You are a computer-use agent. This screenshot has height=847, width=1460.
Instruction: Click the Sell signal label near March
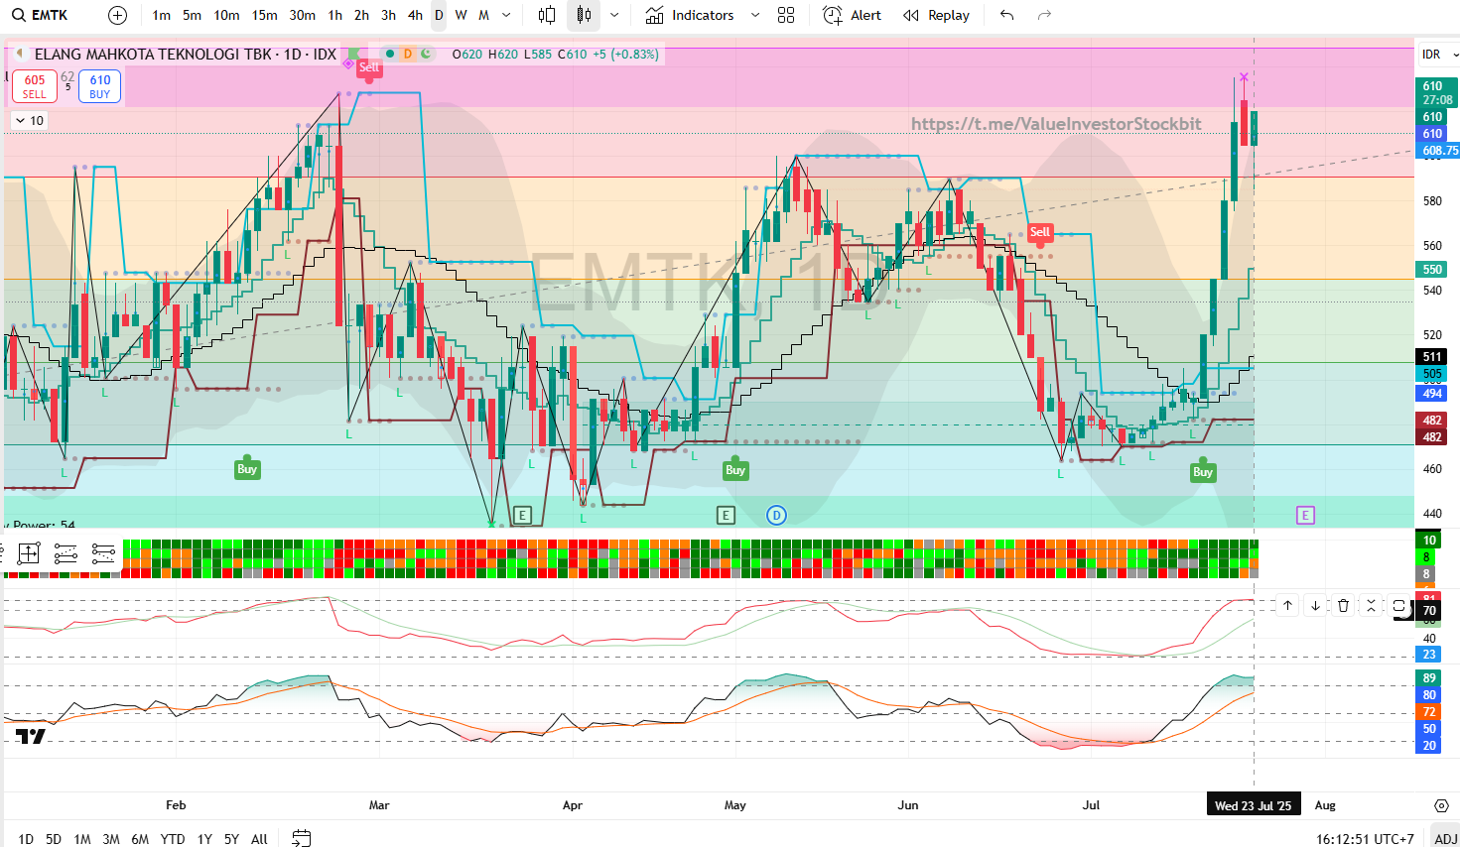pos(369,67)
